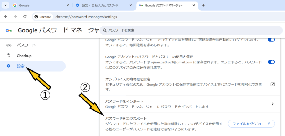Select the Google パスワード マネージャー tab

coord(167,5)
